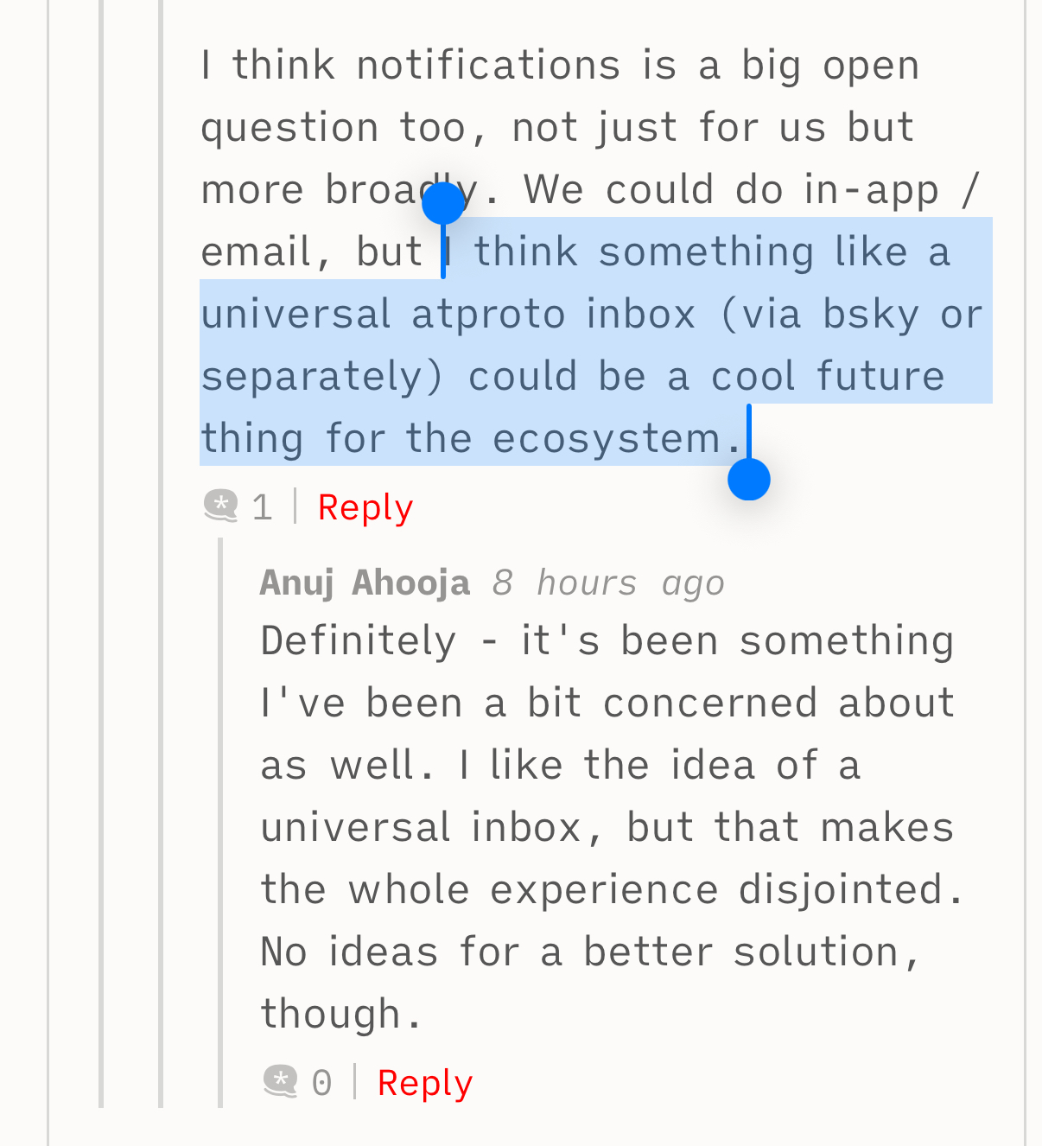Click the reply count number 0
The height and width of the screenshot is (1146, 1042).
(321, 1083)
